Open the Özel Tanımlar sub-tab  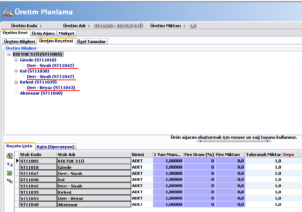coord(92,42)
